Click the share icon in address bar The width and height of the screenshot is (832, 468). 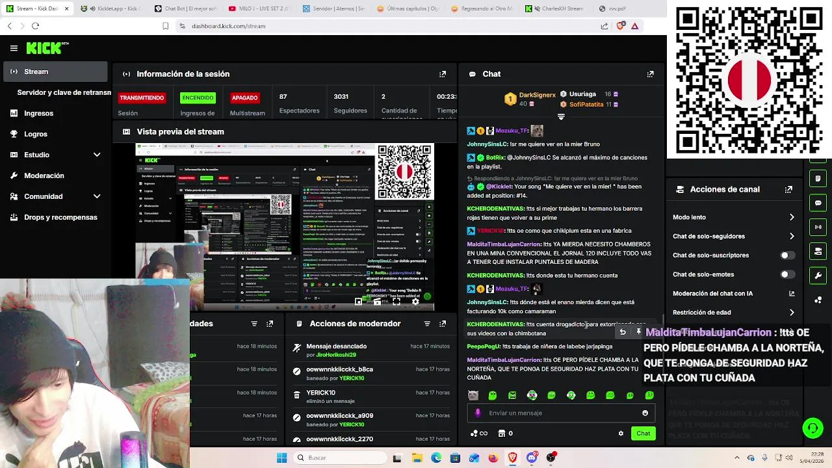pyautogui.click(x=604, y=26)
